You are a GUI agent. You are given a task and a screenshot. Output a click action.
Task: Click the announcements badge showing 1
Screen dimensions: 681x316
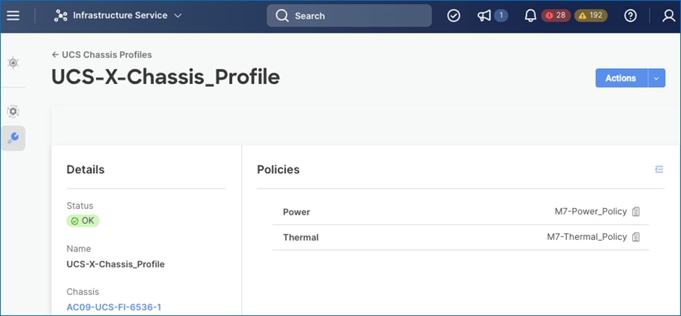pos(501,16)
